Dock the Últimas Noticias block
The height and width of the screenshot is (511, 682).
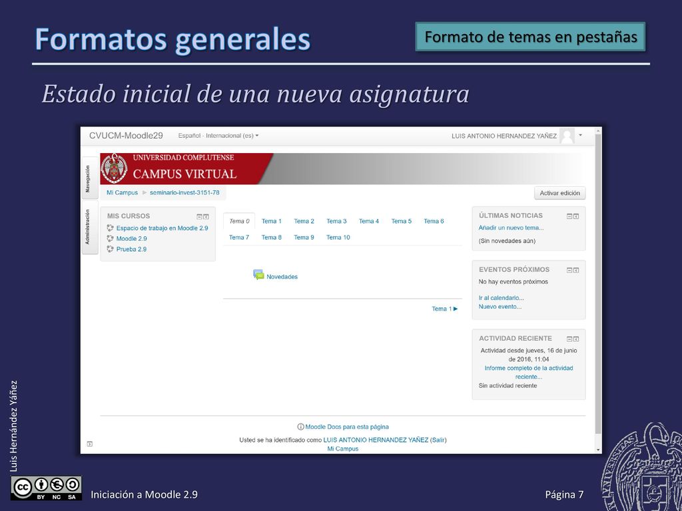click(576, 216)
